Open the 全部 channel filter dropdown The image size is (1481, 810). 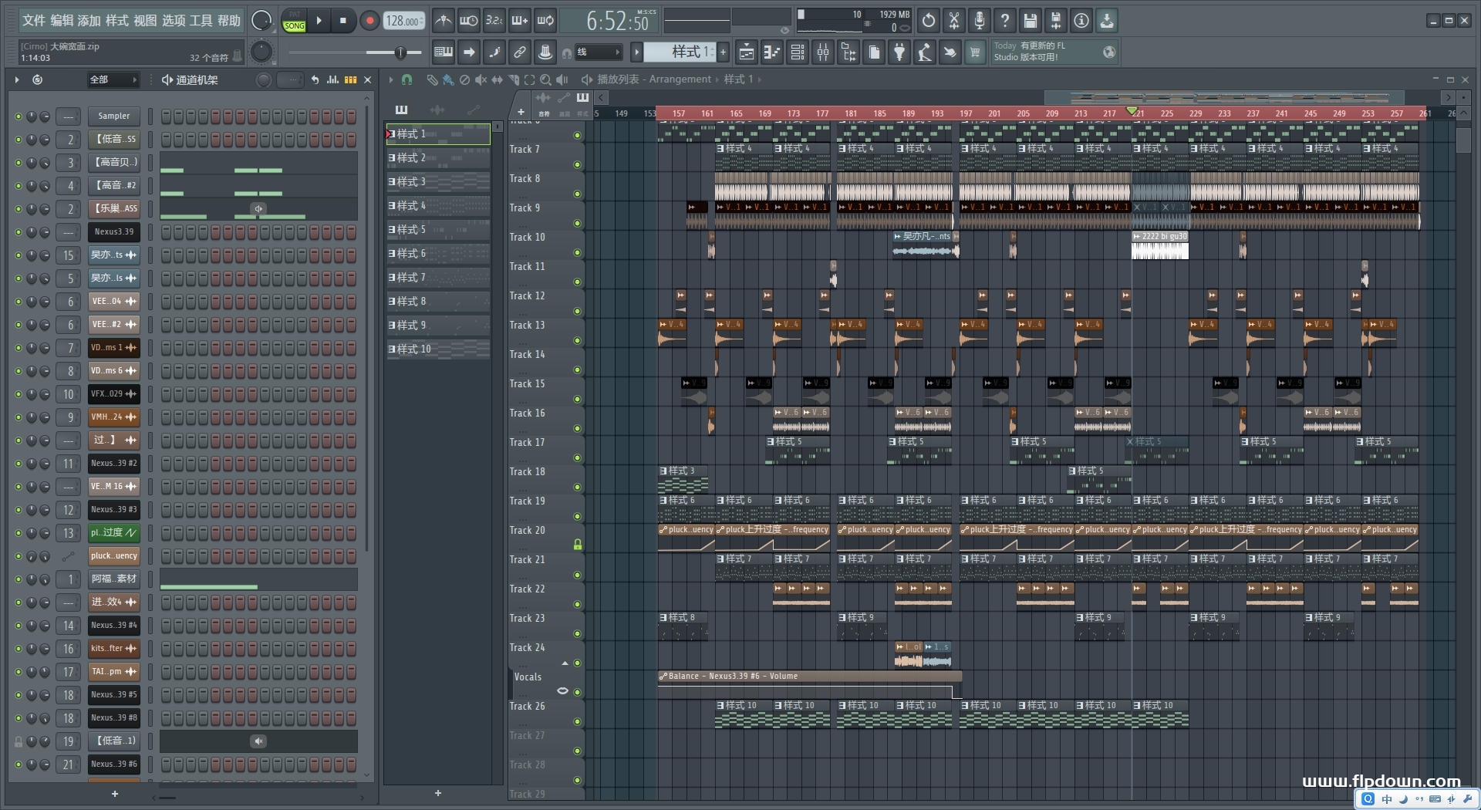coord(113,79)
